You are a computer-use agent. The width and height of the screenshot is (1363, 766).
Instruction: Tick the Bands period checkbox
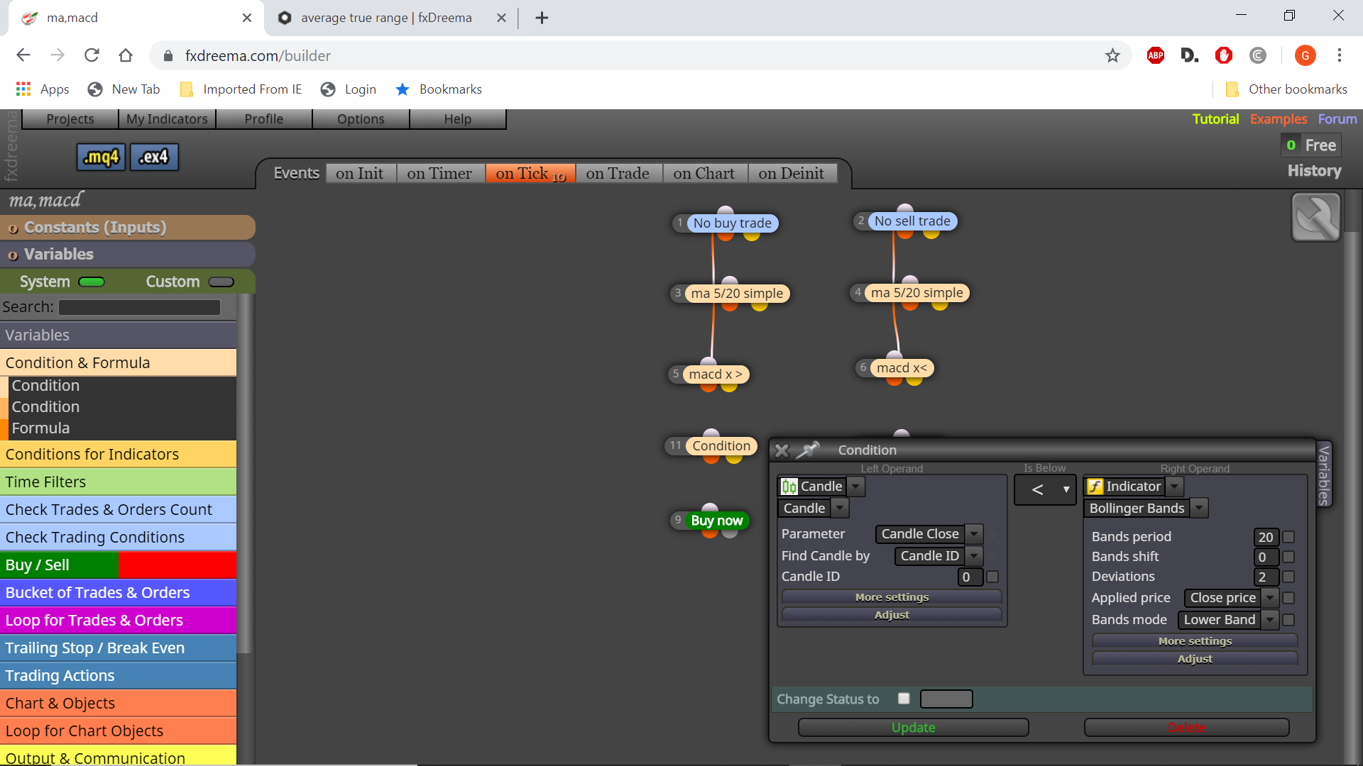[x=1289, y=538]
